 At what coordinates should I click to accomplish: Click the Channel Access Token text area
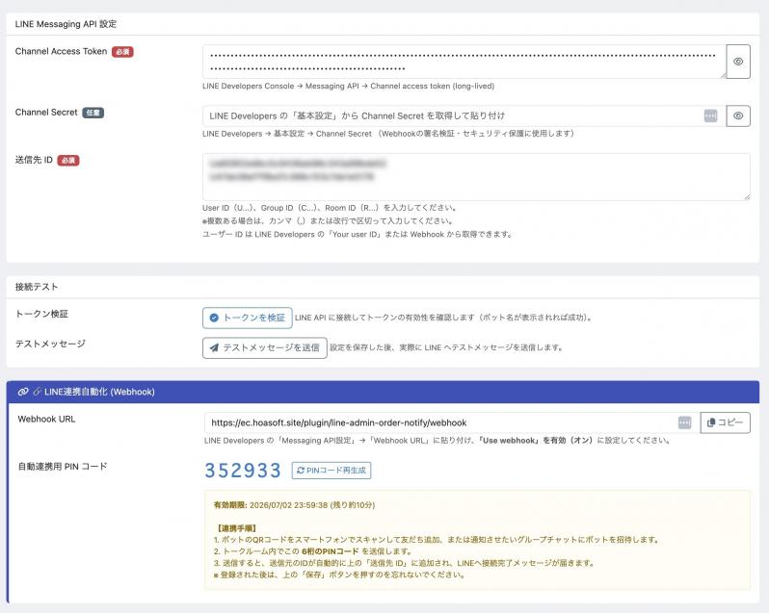pos(464,62)
